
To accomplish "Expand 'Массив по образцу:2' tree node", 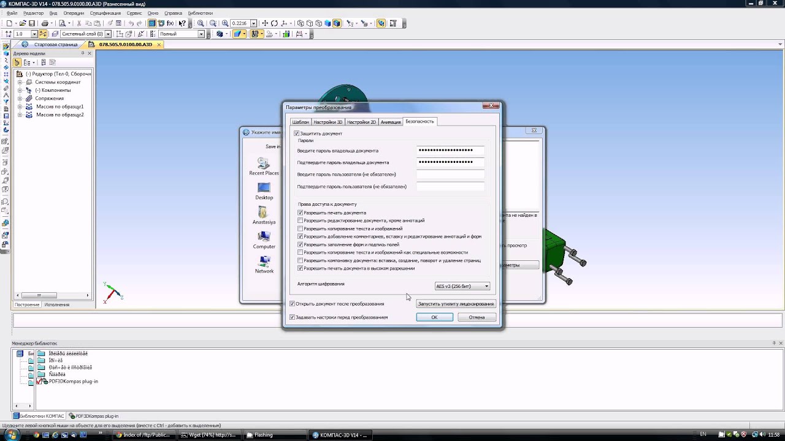I will pyautogui.click(x=20, y=115).
